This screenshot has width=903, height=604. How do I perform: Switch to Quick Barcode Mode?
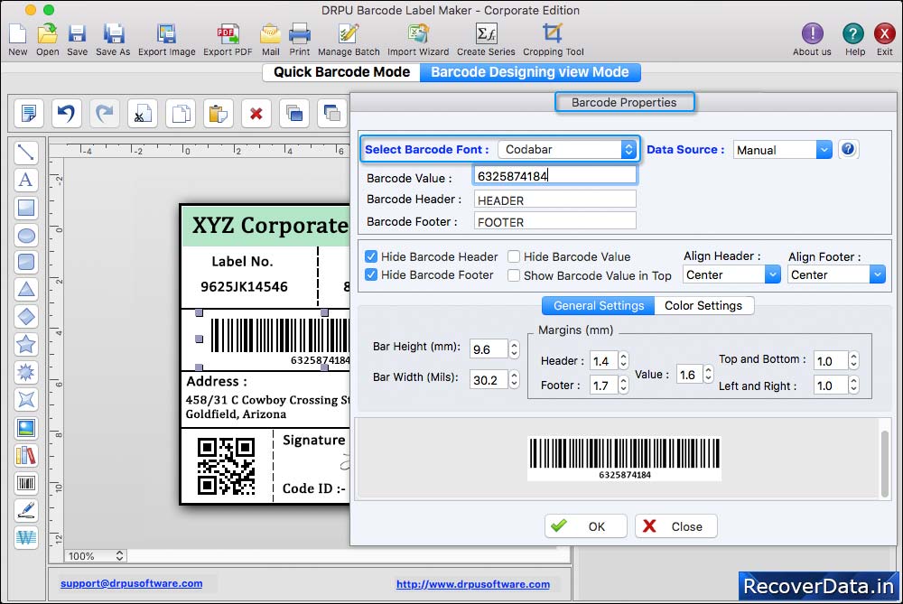coord(341,72)
